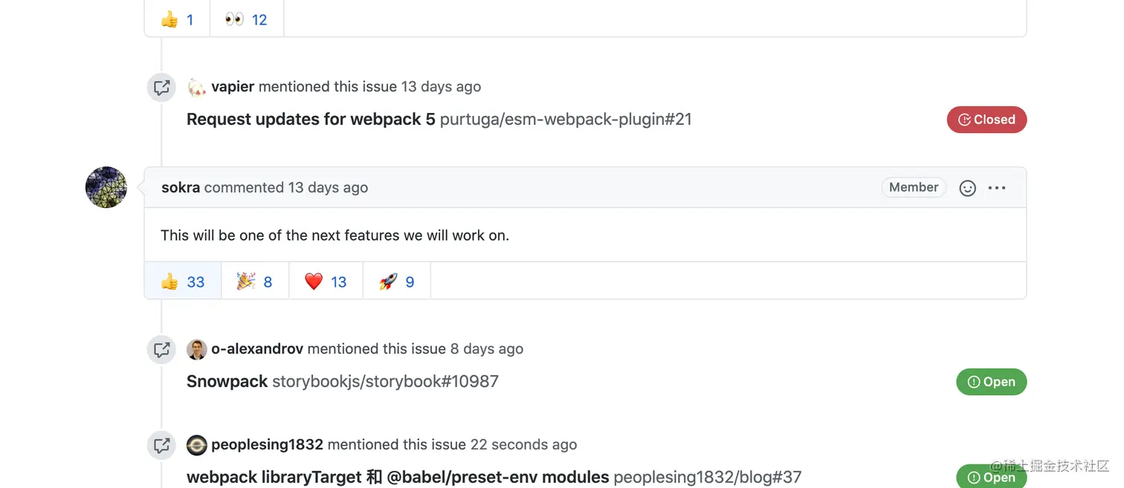
Task: Open Snowpack storybookjs/storybook#10987 link
Action: point(343,381)
